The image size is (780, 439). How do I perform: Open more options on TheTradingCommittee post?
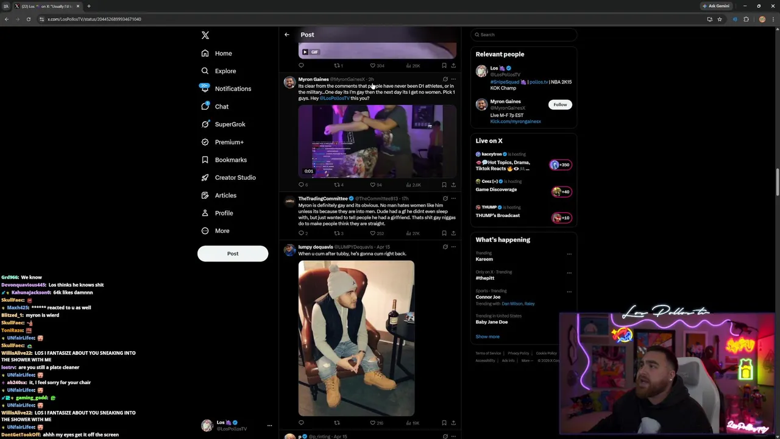click(453, 198)
